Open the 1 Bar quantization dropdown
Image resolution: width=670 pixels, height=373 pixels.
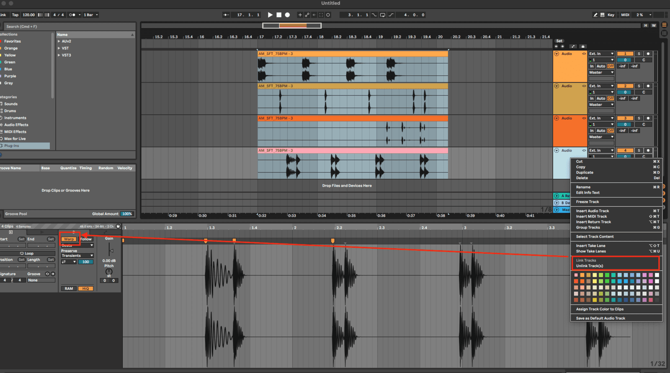91,15
